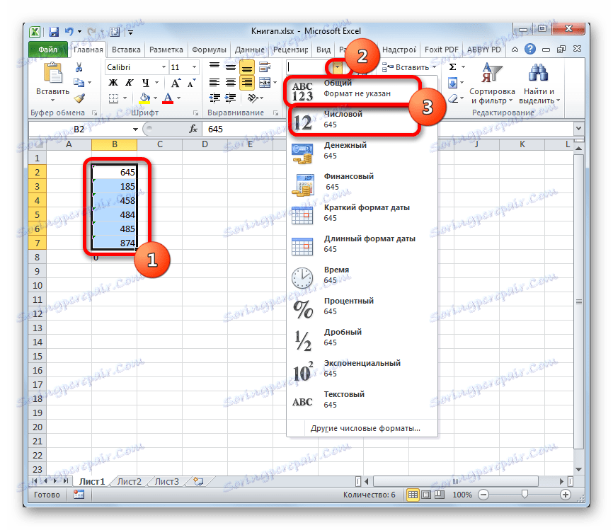613x530 pixels.
Task: Open the Файл tab
Action: click(x=47, y=50)
